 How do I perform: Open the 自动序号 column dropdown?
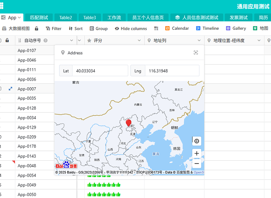click(x=71, y=40)
